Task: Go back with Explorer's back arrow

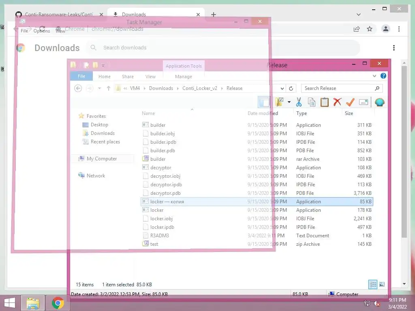Action: 78,88
